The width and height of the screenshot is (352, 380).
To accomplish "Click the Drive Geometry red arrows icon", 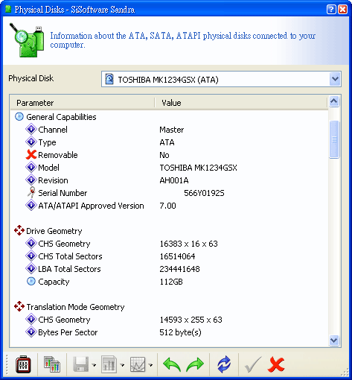I will 19,231.
